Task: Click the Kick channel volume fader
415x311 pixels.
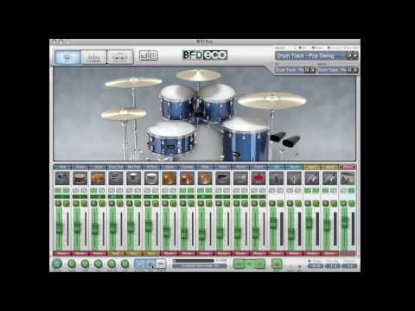Action: coord(59,227)
